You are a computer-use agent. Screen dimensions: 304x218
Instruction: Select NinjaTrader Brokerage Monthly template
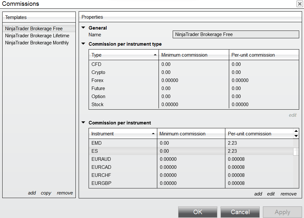point(39,43)
